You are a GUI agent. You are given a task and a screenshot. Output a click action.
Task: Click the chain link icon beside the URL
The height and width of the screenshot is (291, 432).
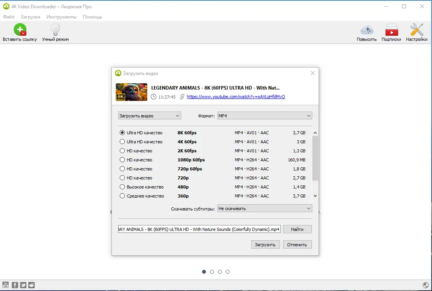click(182, 97)
